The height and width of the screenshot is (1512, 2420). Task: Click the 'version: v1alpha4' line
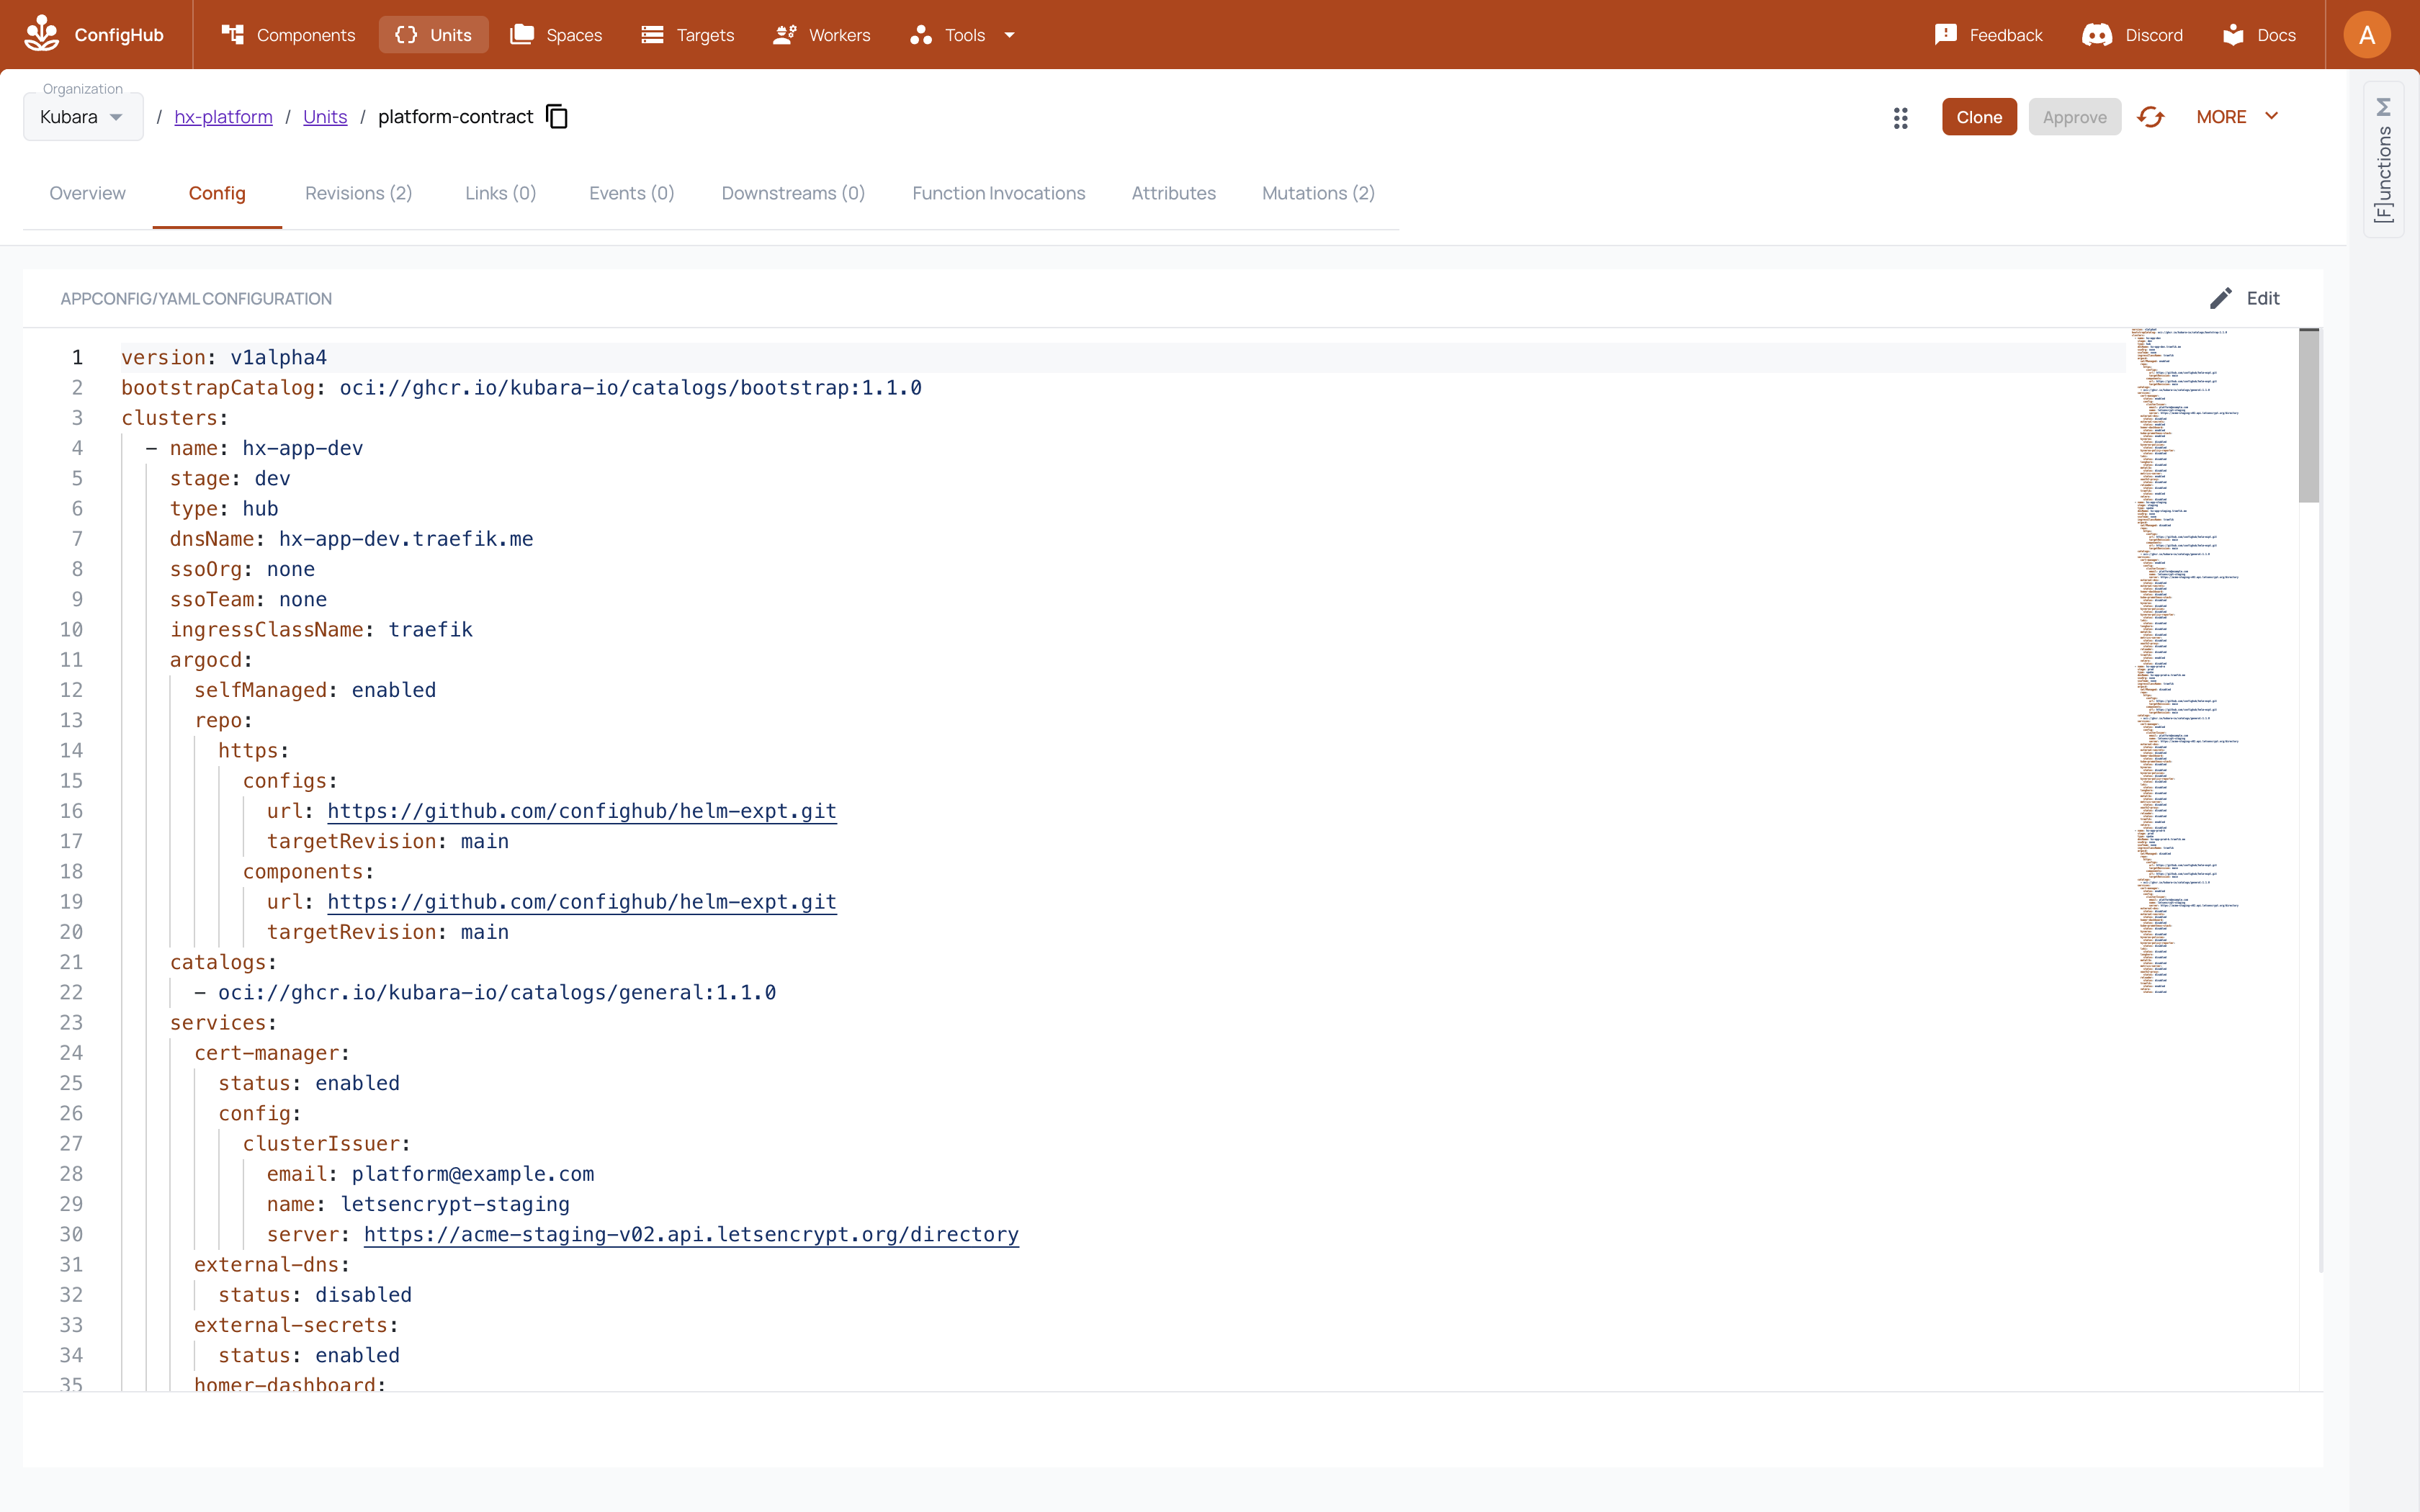click(224, 357)
